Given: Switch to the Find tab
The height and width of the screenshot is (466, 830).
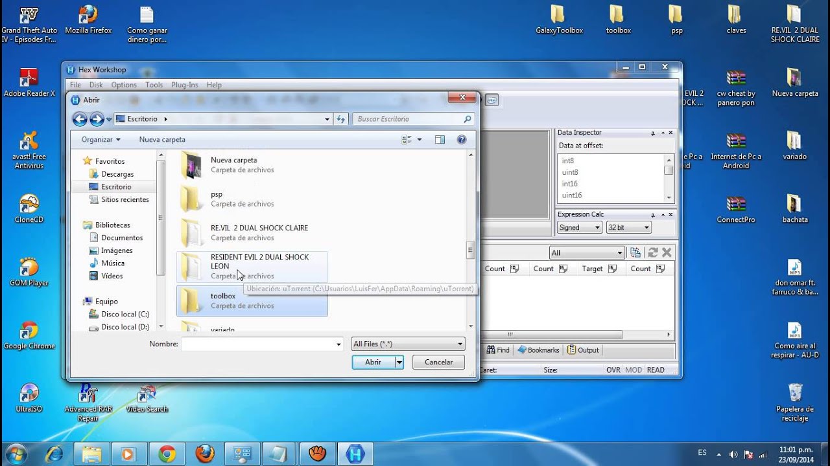Looking at the screenshot, I should [x=498, y=350].
